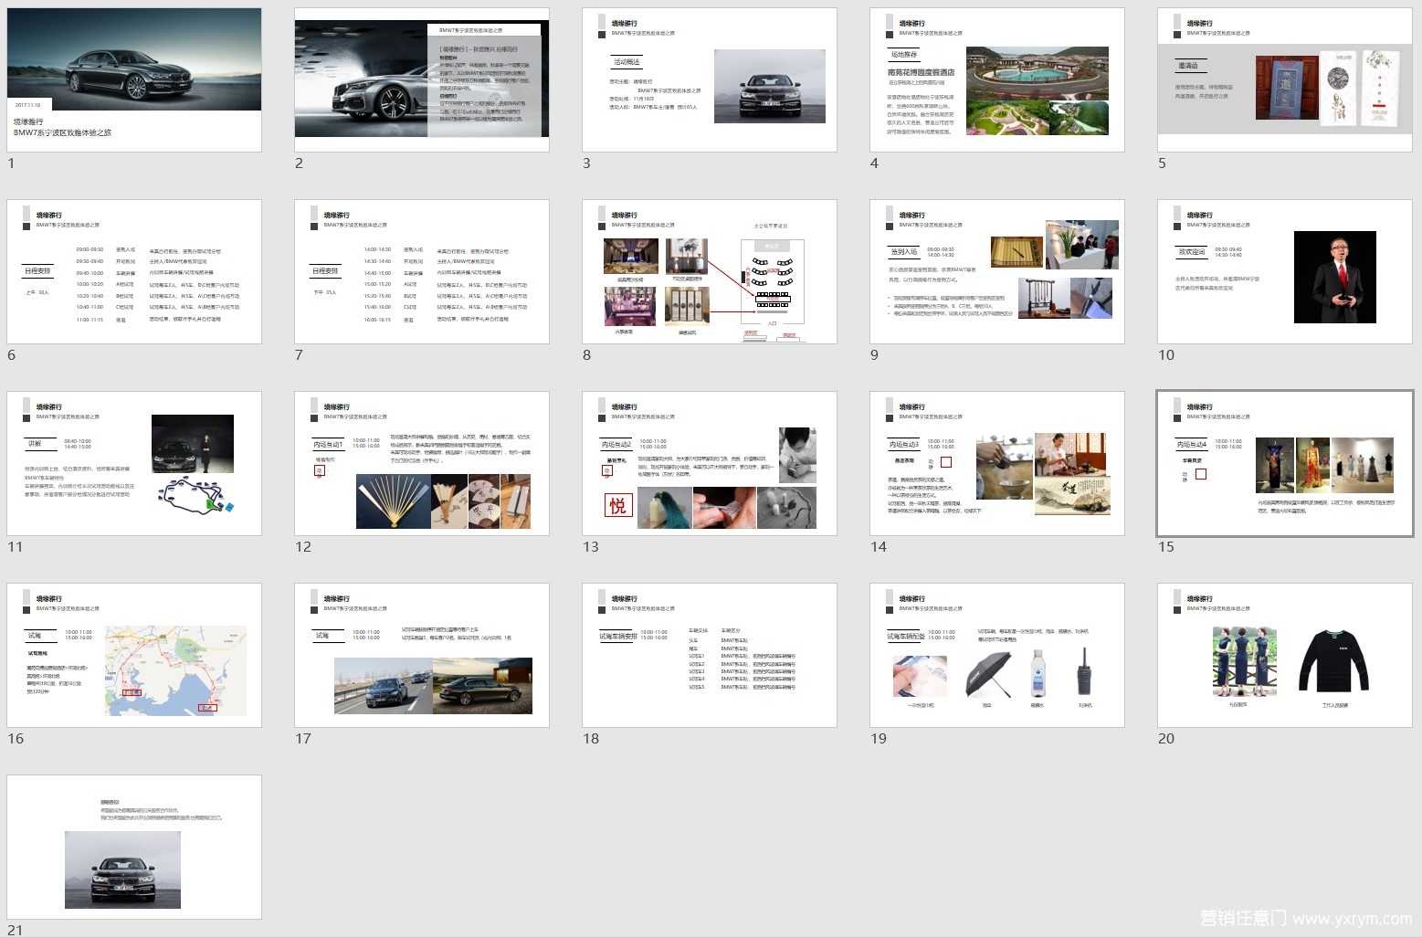Select slide 18 vehicle arrangement table thumbnail
This screenshot has width=1422, height=938.
click(x=710, y=656)
